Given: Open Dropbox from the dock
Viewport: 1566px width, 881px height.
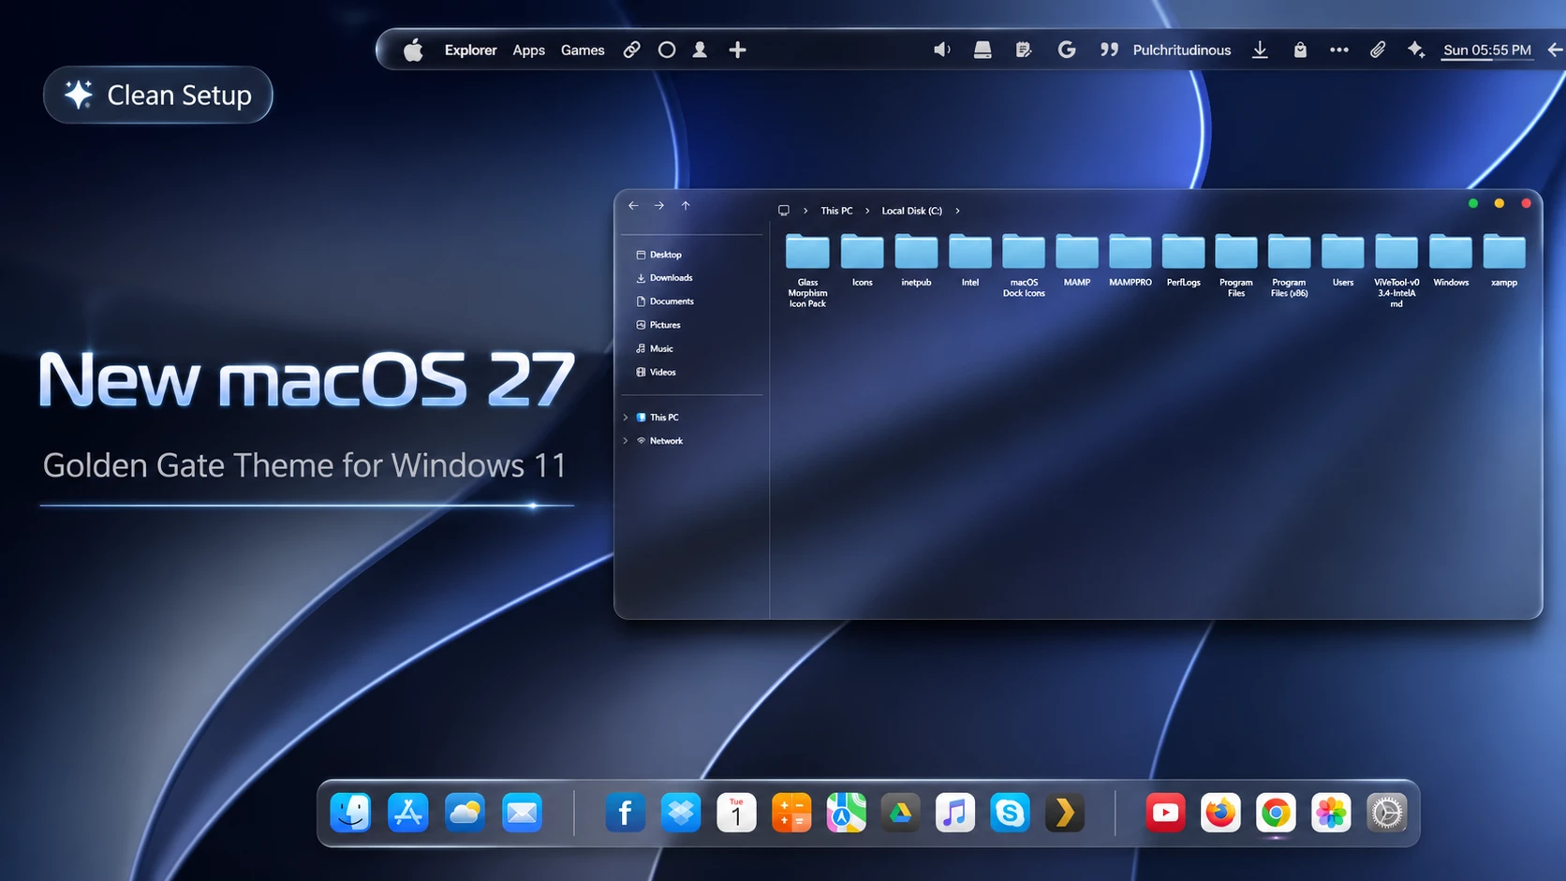Looking at the screenshot, I should point(681,813).
